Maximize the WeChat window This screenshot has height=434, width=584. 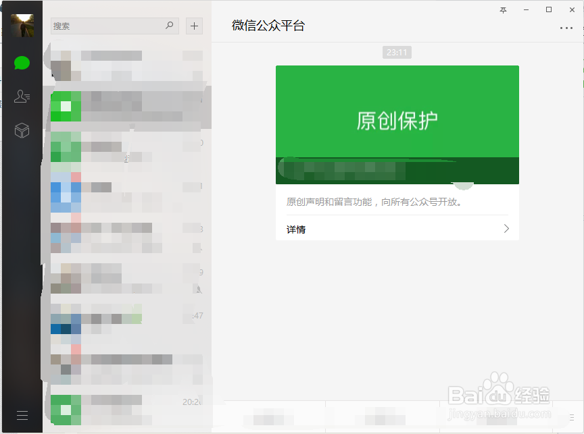pyautogui.click(x=549, y=9)
